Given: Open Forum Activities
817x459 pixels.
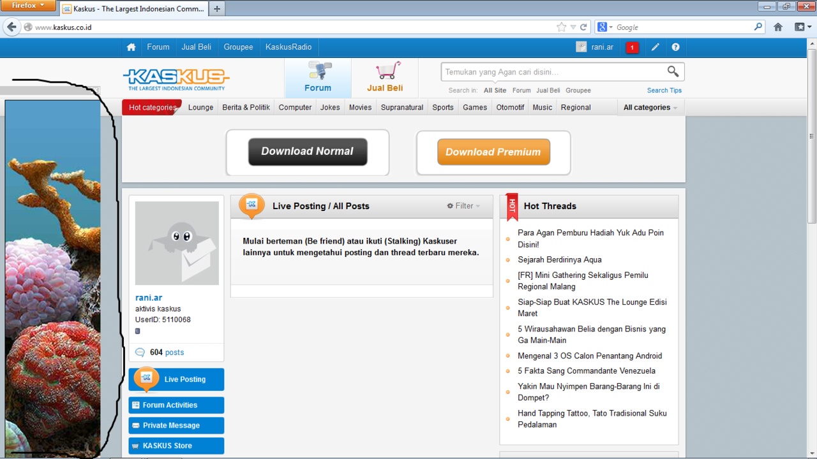Looking at the screenshot, I should click(176, 405).
